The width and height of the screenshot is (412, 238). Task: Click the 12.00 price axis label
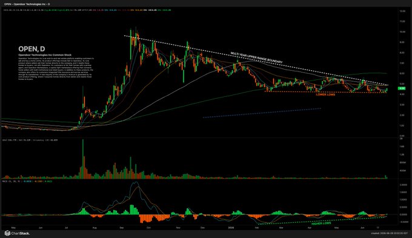(402, 12)
